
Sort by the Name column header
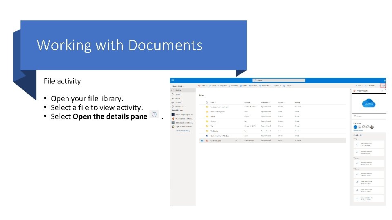(x=213, y=103)
